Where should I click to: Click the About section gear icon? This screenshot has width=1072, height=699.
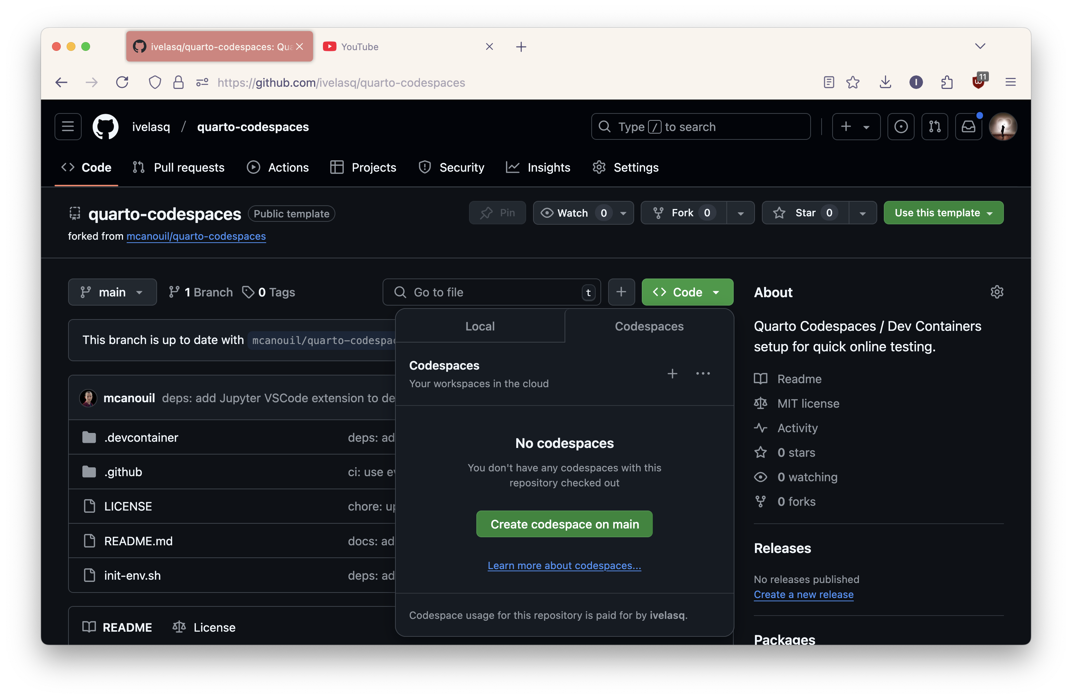pos(997,292)
